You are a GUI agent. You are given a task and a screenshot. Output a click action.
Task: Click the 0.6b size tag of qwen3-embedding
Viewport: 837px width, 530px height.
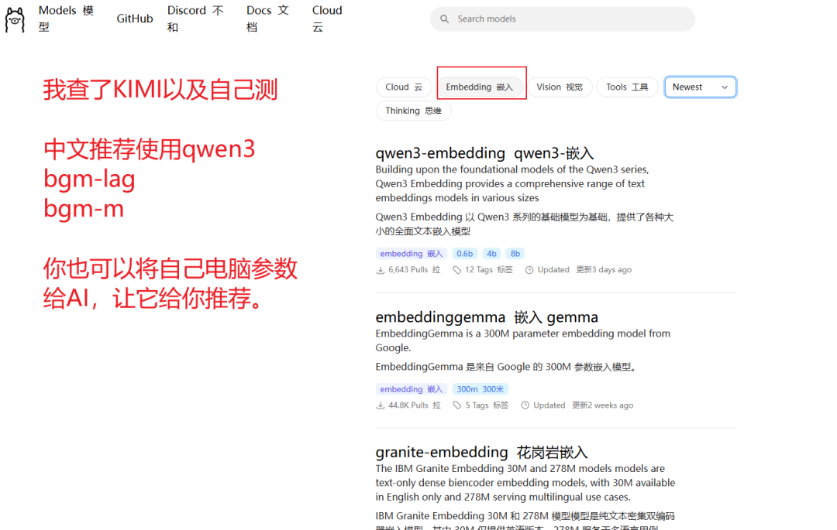point(464,254)
